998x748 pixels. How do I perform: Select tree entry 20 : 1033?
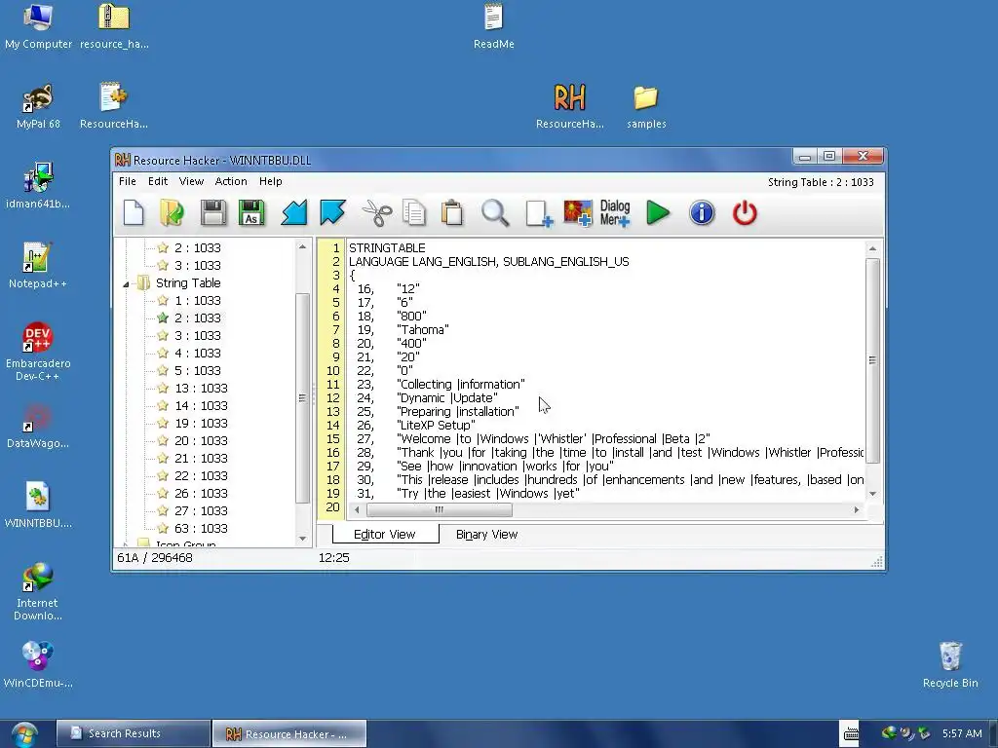point(201,441)
